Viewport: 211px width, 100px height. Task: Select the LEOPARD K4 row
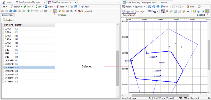point(29,75)
